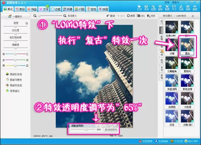Switch to the 美容 (Beauty) tab

click(20, 9)
